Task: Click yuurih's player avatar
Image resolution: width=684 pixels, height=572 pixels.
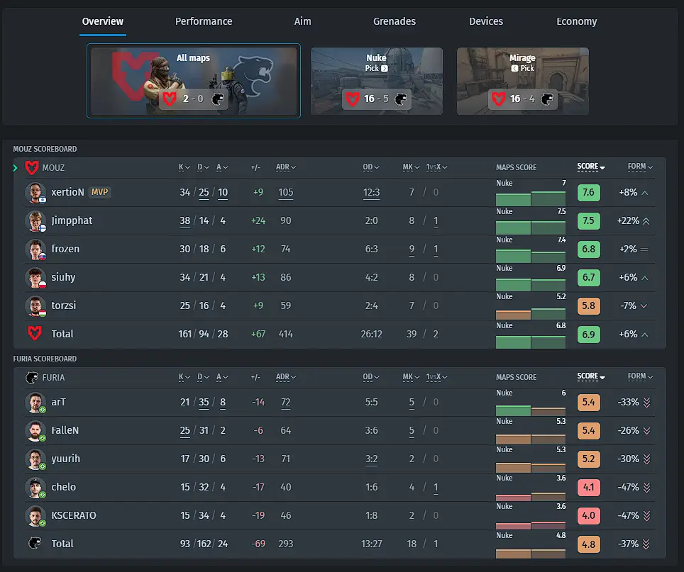Action: coord(35,459)
